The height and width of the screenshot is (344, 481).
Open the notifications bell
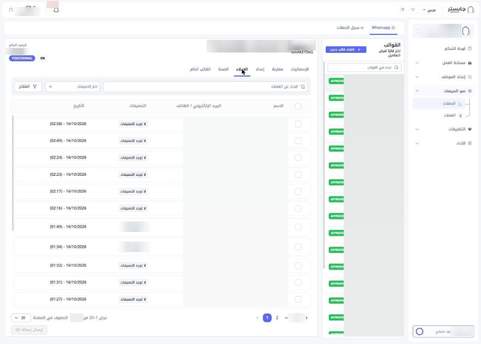(56, 10)
